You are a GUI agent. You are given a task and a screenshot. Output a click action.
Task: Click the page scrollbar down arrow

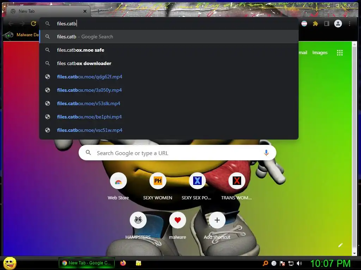point(354,253)
